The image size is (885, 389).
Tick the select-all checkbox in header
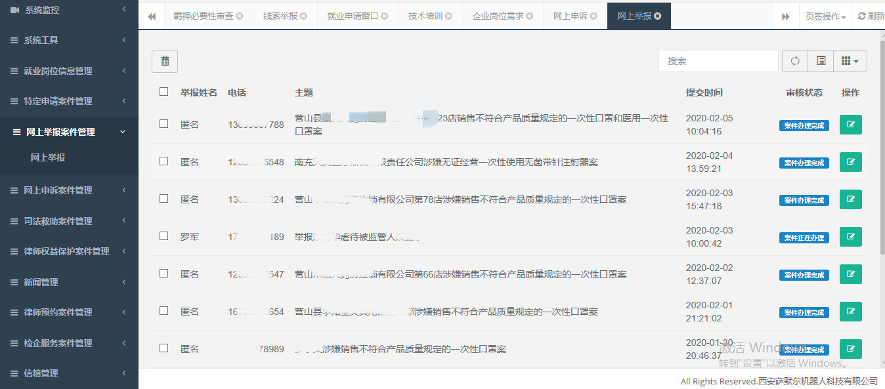point(164,92)
